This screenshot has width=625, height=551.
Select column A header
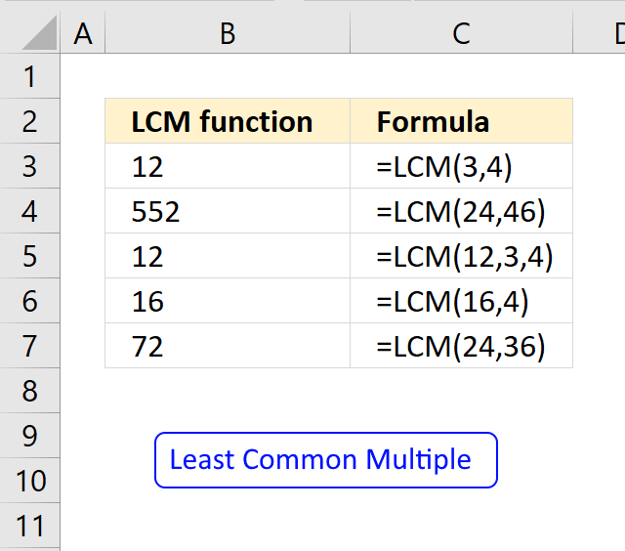[83, 32]
